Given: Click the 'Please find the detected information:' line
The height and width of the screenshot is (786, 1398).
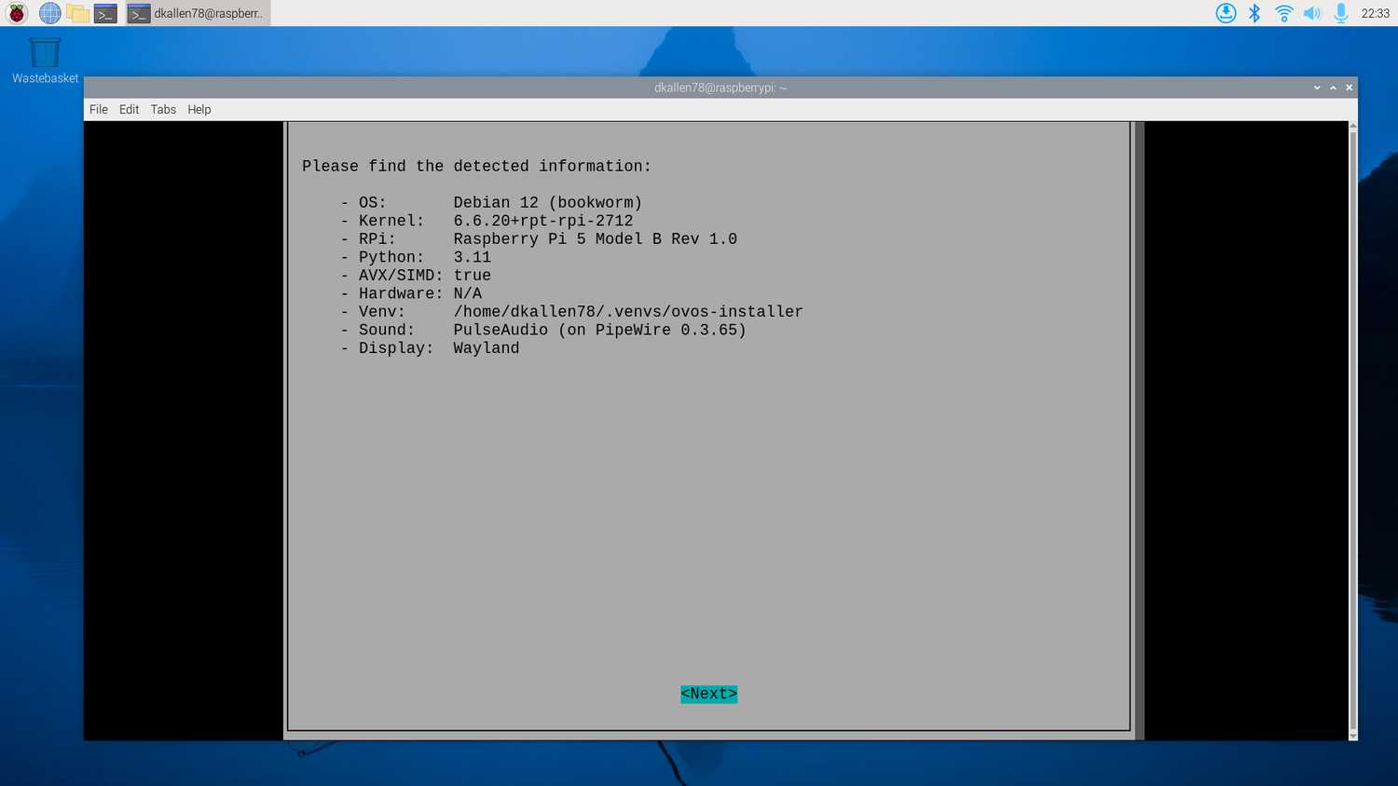Looking at the screenshot, I should pyautogui.click(x=476, y=167).
